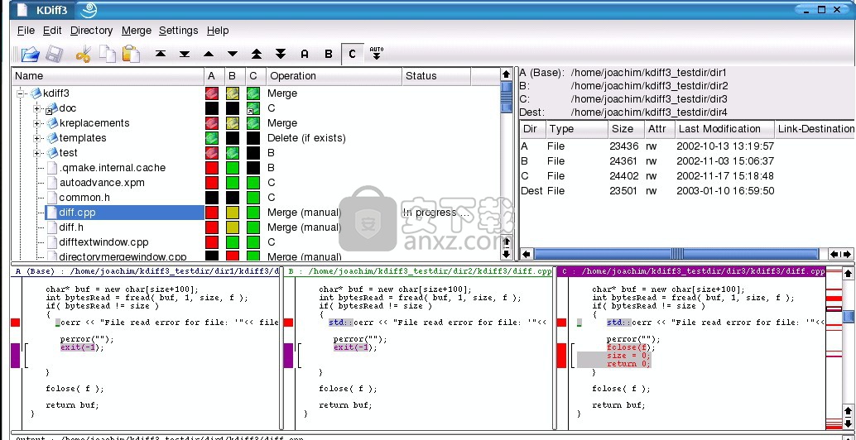856x440 pixels.
Task: Click the yellow B swatch for diff.h
Action: 233,227
